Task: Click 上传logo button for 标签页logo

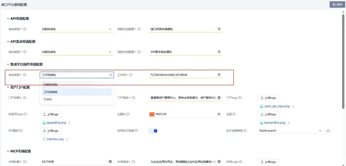Action: tap(51, 114)
